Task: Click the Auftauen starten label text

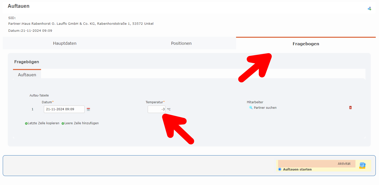Action: (x=297, y=169)
